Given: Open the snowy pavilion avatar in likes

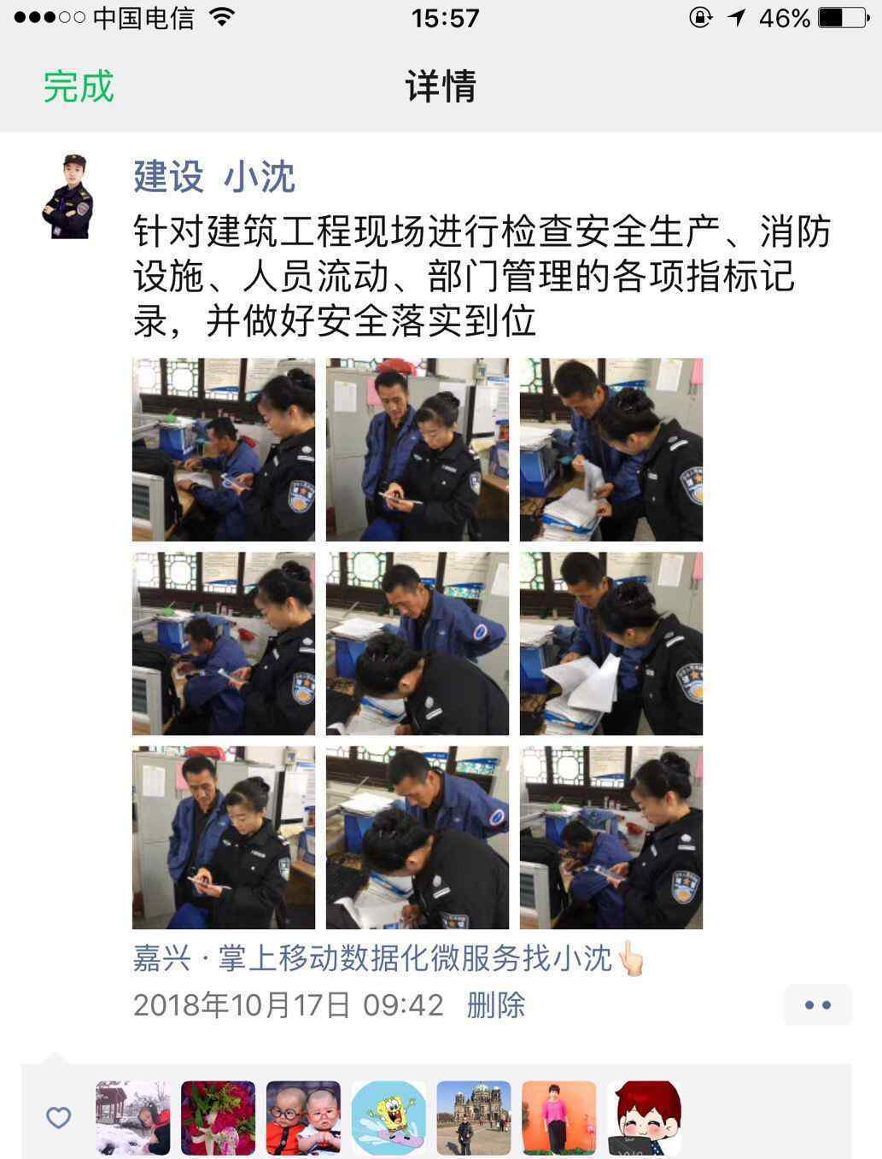Looking at the screenshot, I should point(132,1118).
